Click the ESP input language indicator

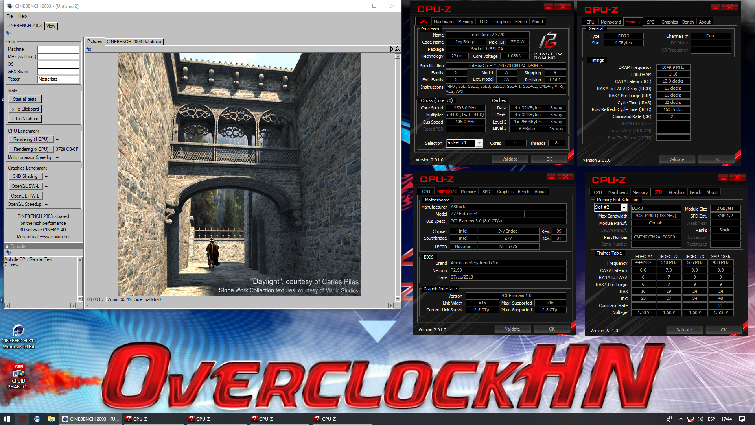(x=711, y=419)
